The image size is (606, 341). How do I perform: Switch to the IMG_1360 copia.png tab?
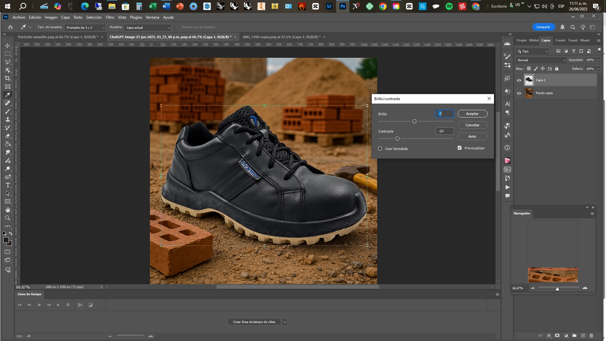point(281,37)
